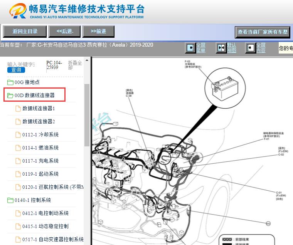This screenshot has width=293, height=245.
Task: Go back to the main directory (返回主目录)
Action: click(25, 31)
